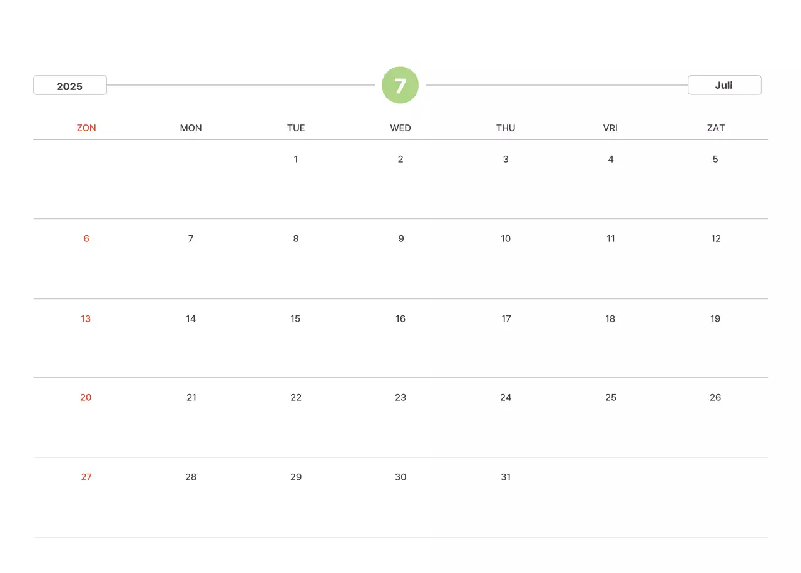
Task: Select the MON day column header
Action: coord(191,128)
